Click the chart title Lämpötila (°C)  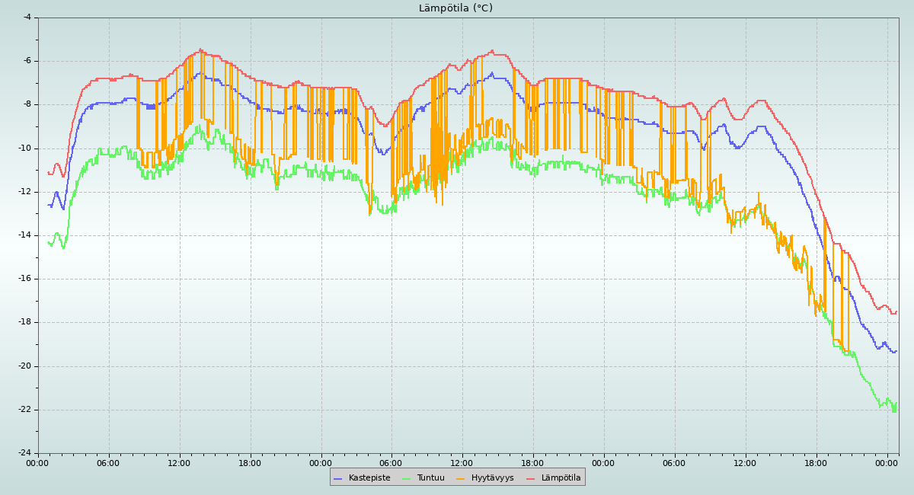(455, 8)
